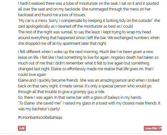The width and height of the screenshot is (167, 135).
Task: Click the text "could love again."
Action: pyautogui.click(x=32, y=75)
